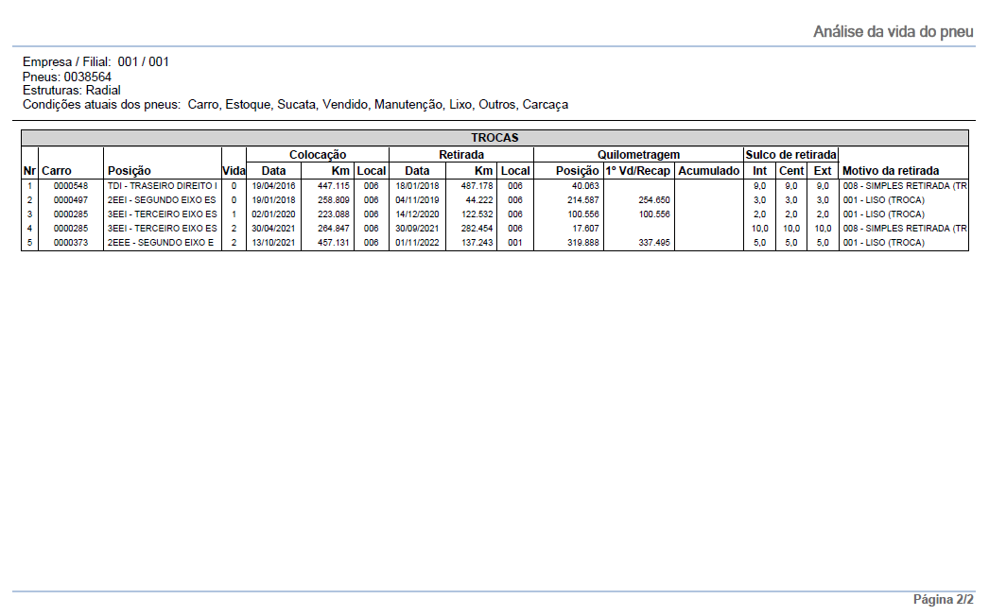Click removal date 18/01/2018

click(x=418, y=186)
